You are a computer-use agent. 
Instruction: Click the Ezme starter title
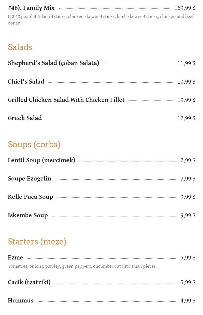click(x=16, y=258)
